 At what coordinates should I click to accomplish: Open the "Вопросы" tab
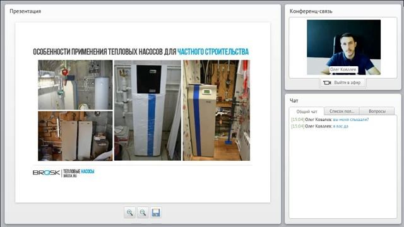click(377, 111)
